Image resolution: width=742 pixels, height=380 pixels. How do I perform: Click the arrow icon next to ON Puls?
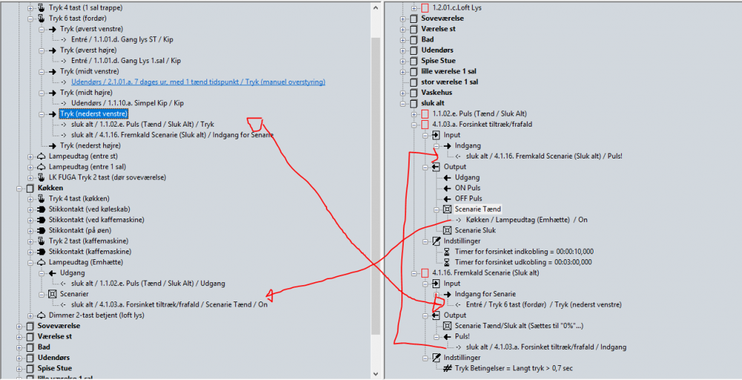pos(447,188)
